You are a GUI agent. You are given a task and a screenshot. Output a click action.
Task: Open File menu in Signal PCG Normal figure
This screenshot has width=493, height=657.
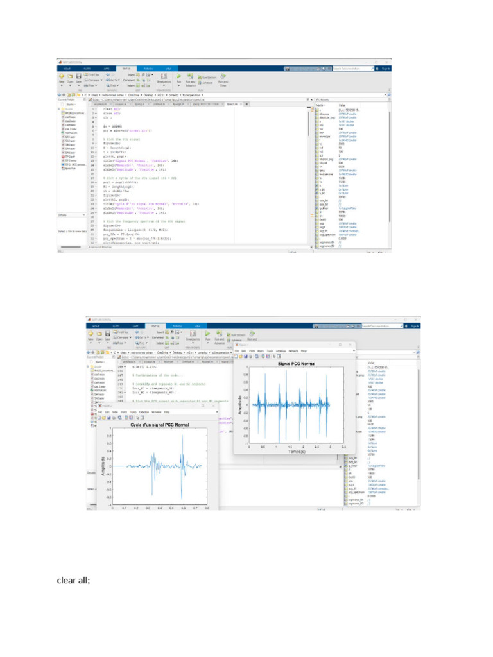click(x=237, y=351)
